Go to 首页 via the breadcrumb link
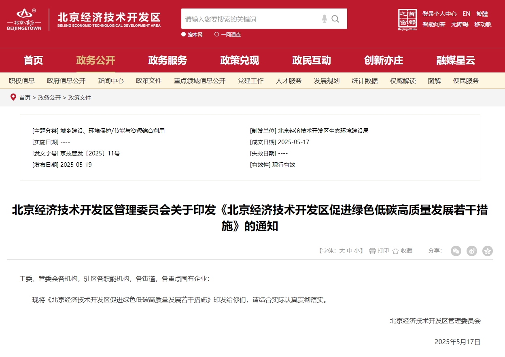Screen dimensions: 505x357 click(25, 98)
